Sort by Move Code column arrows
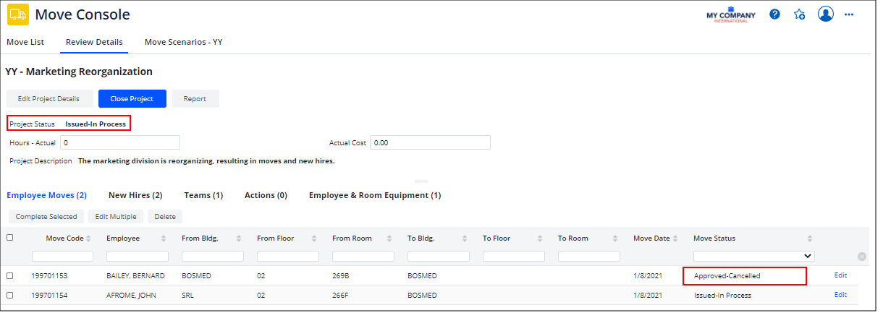 pyautogui.click(x=88, y=239)
